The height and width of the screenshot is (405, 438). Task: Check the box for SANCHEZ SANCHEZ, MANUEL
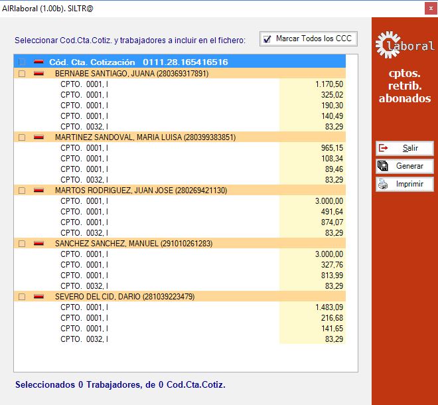click(x=22, y=244)
